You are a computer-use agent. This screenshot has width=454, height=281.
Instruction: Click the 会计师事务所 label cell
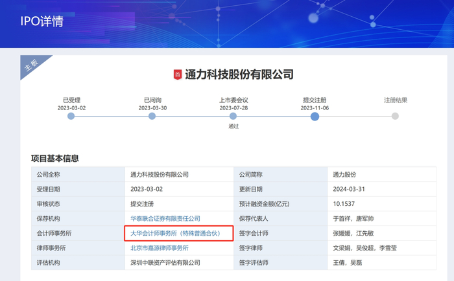point(78,233)
